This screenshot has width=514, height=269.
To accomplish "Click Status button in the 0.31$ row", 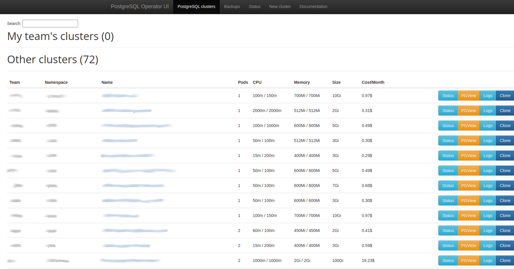I will 448,111.
